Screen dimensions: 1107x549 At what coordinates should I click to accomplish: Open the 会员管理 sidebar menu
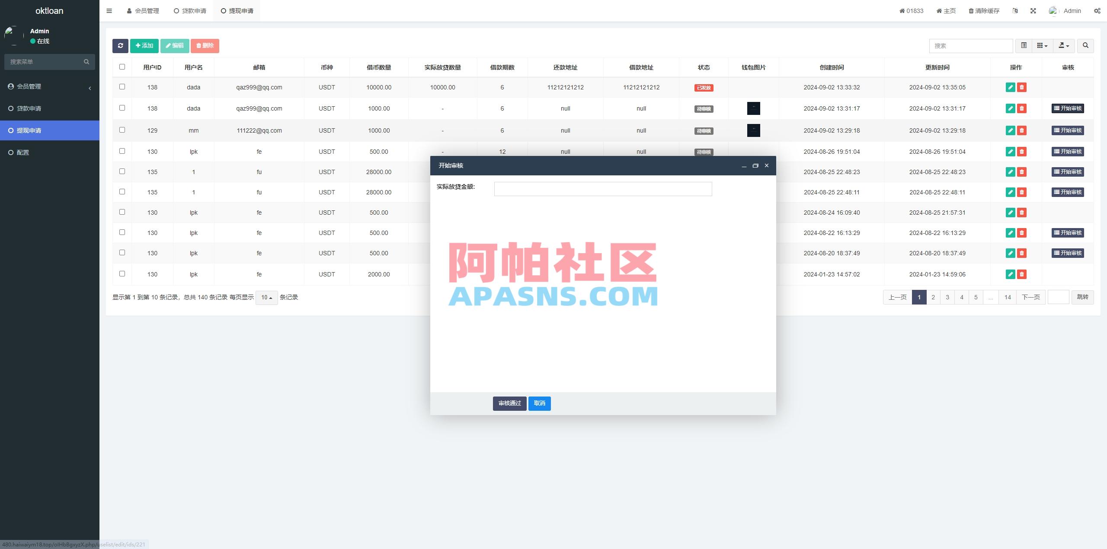click(29, 86)
